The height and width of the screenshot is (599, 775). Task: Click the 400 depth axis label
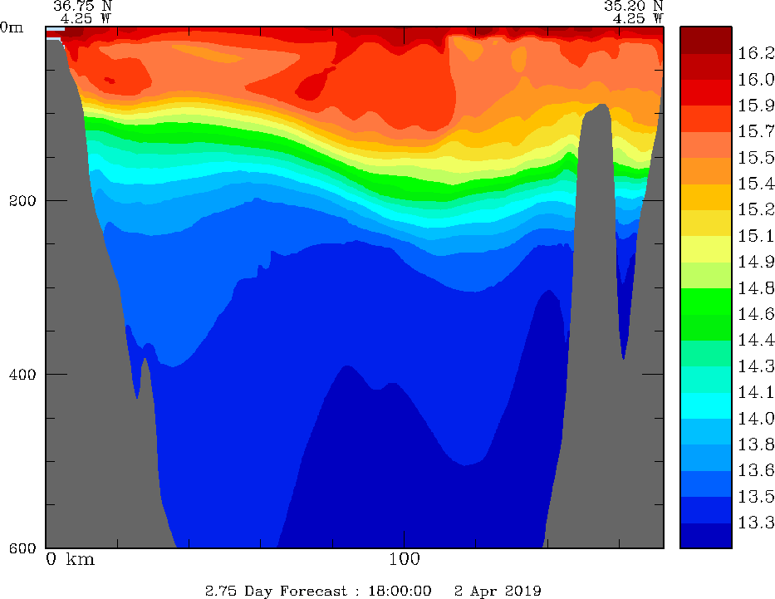(22, 375)
